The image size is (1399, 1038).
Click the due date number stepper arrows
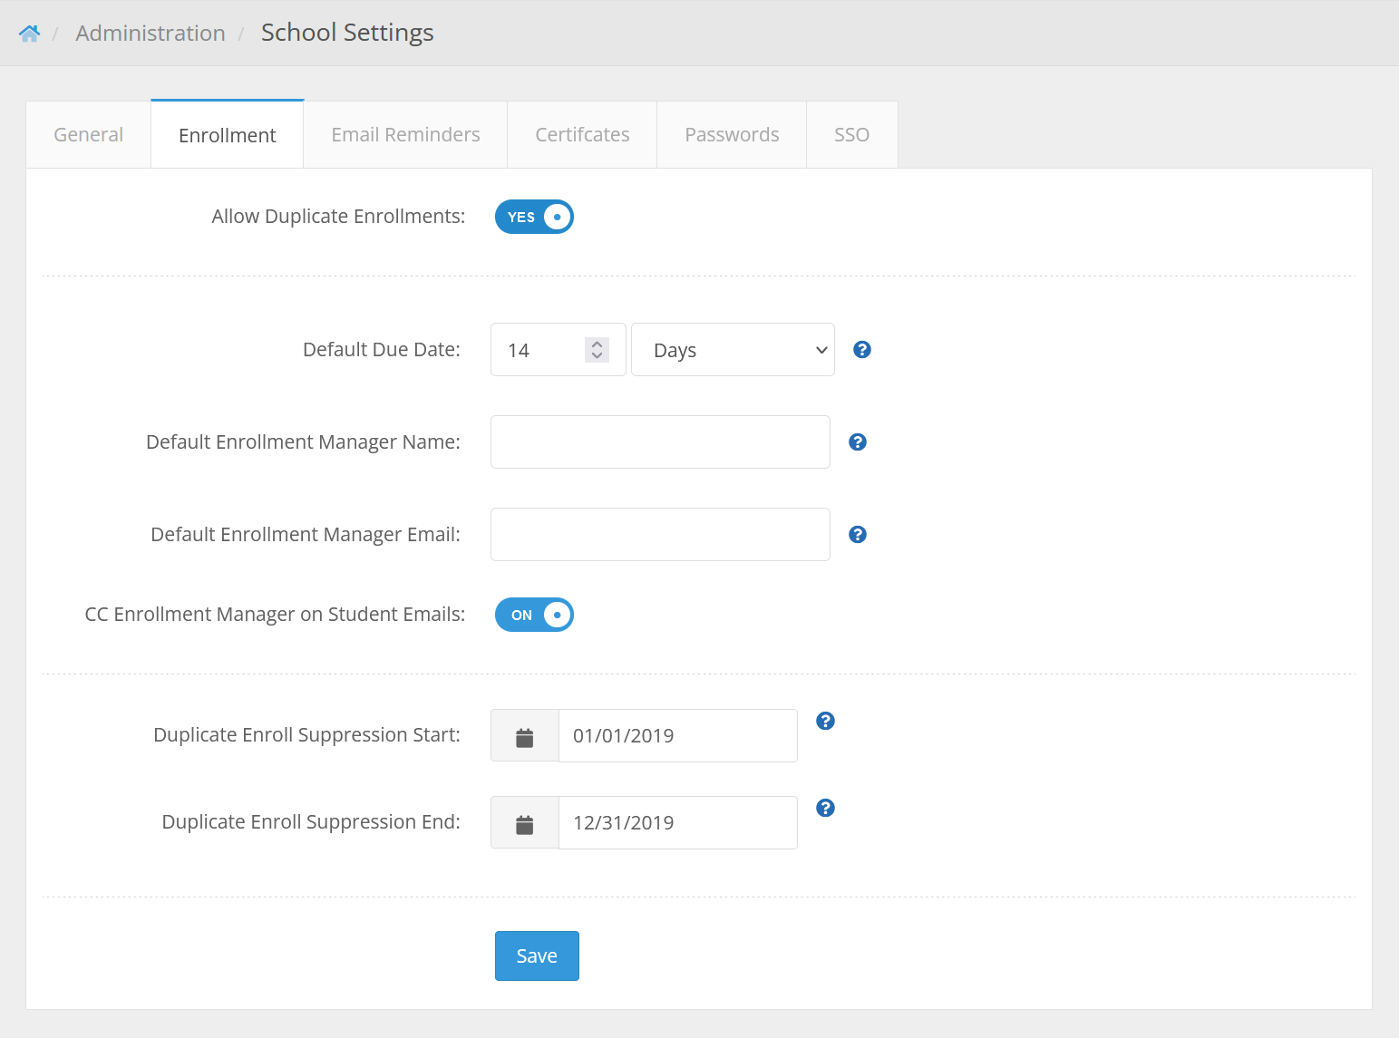point(597,350)
